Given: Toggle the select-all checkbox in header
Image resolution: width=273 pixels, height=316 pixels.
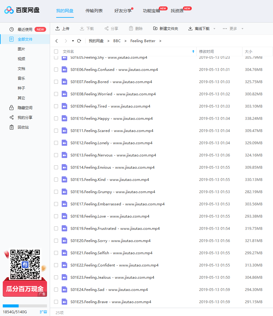Looking at the screenshot, I should tap(56, 52).
